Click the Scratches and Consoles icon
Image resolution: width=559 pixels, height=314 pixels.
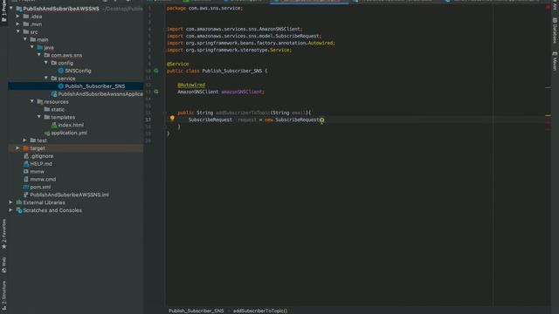(19, 210)
